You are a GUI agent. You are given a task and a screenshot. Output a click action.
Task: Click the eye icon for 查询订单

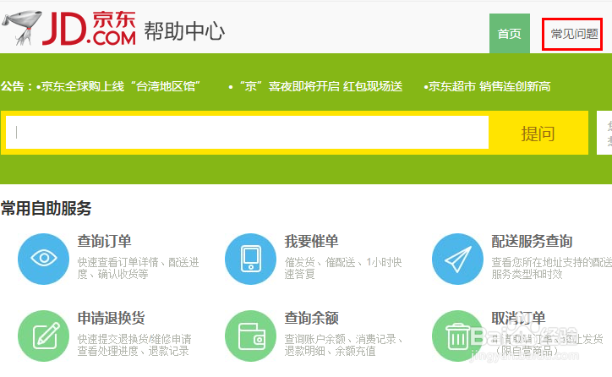(43, 259)
